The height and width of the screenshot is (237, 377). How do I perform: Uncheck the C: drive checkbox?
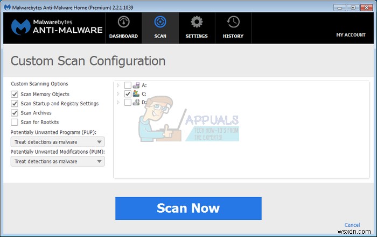[x=128, y=94]
